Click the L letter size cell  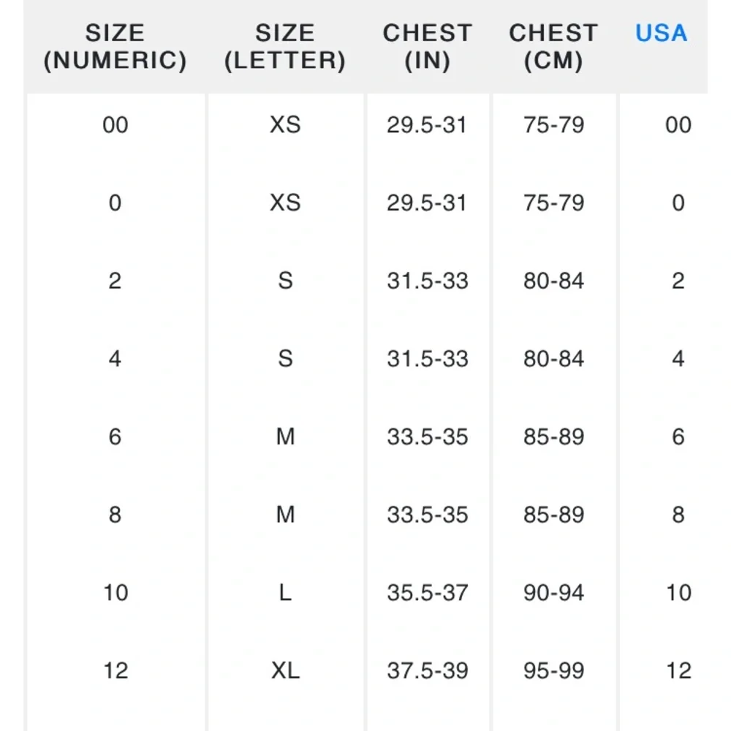[285, 593]
